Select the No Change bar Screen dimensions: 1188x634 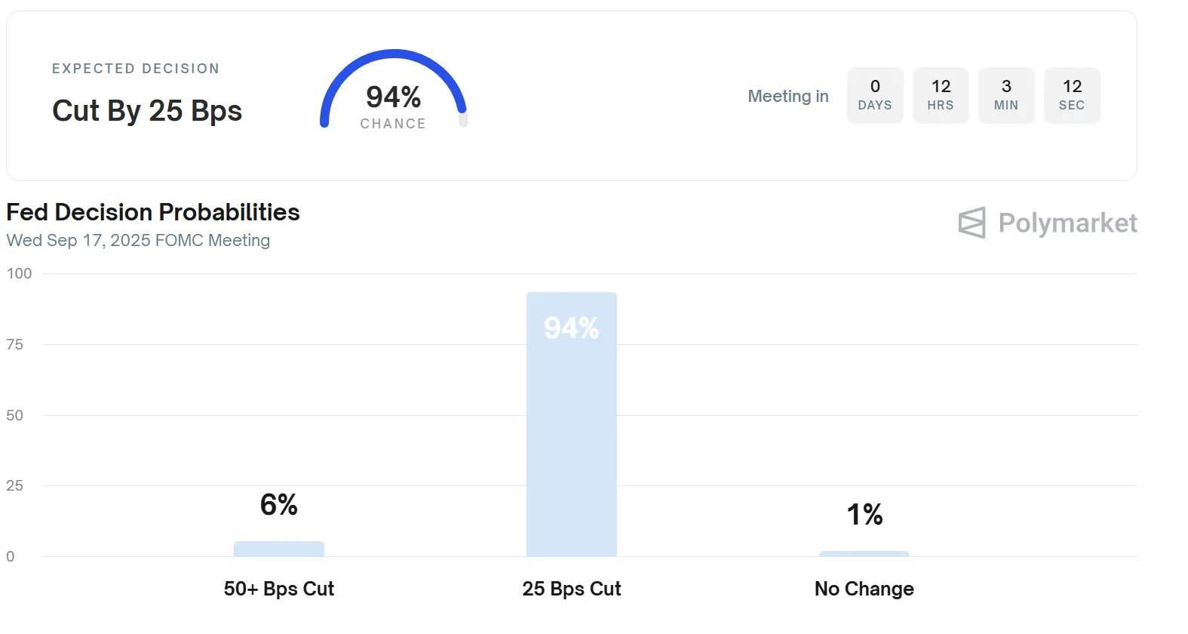864,554
